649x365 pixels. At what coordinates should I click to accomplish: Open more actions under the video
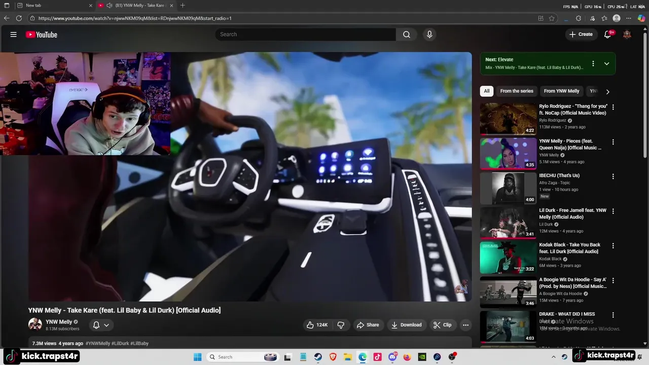[x=465, y=325]
